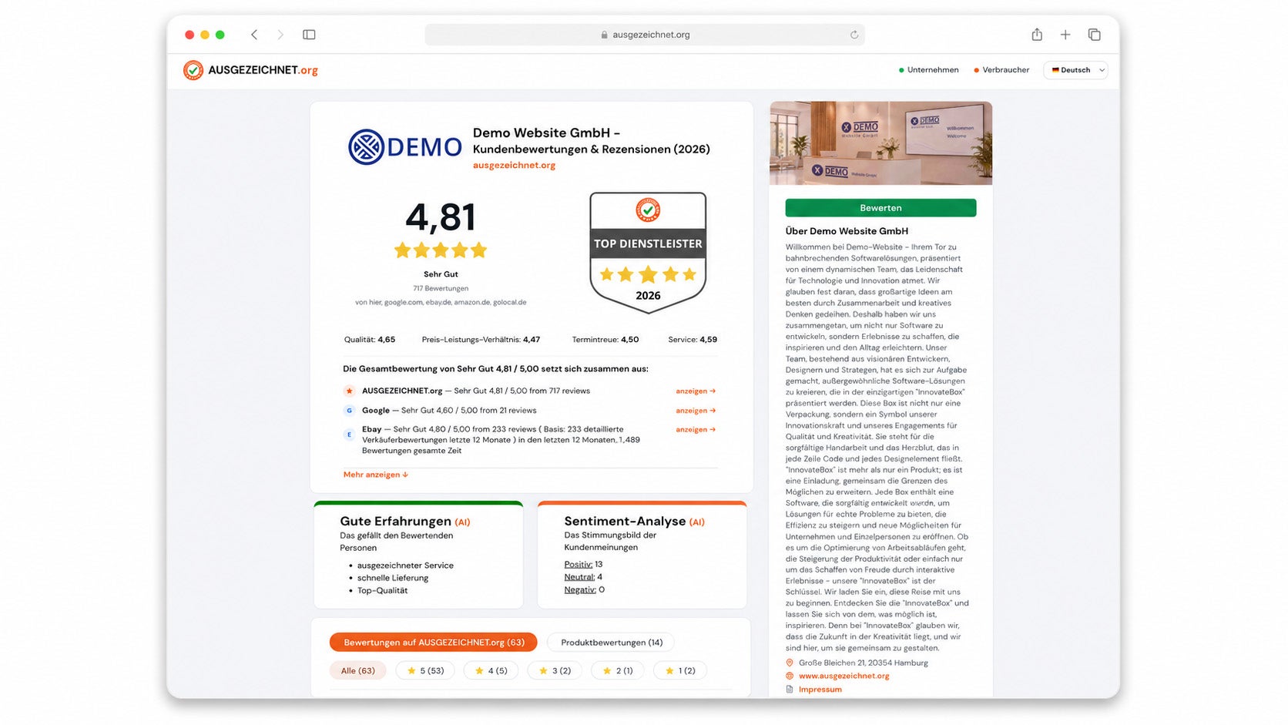
Task: Open the Deutsch language dropdown
Action: tap(1075, 70)
